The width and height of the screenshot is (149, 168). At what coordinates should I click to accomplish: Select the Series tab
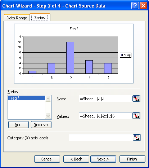(x=40, y=18)
